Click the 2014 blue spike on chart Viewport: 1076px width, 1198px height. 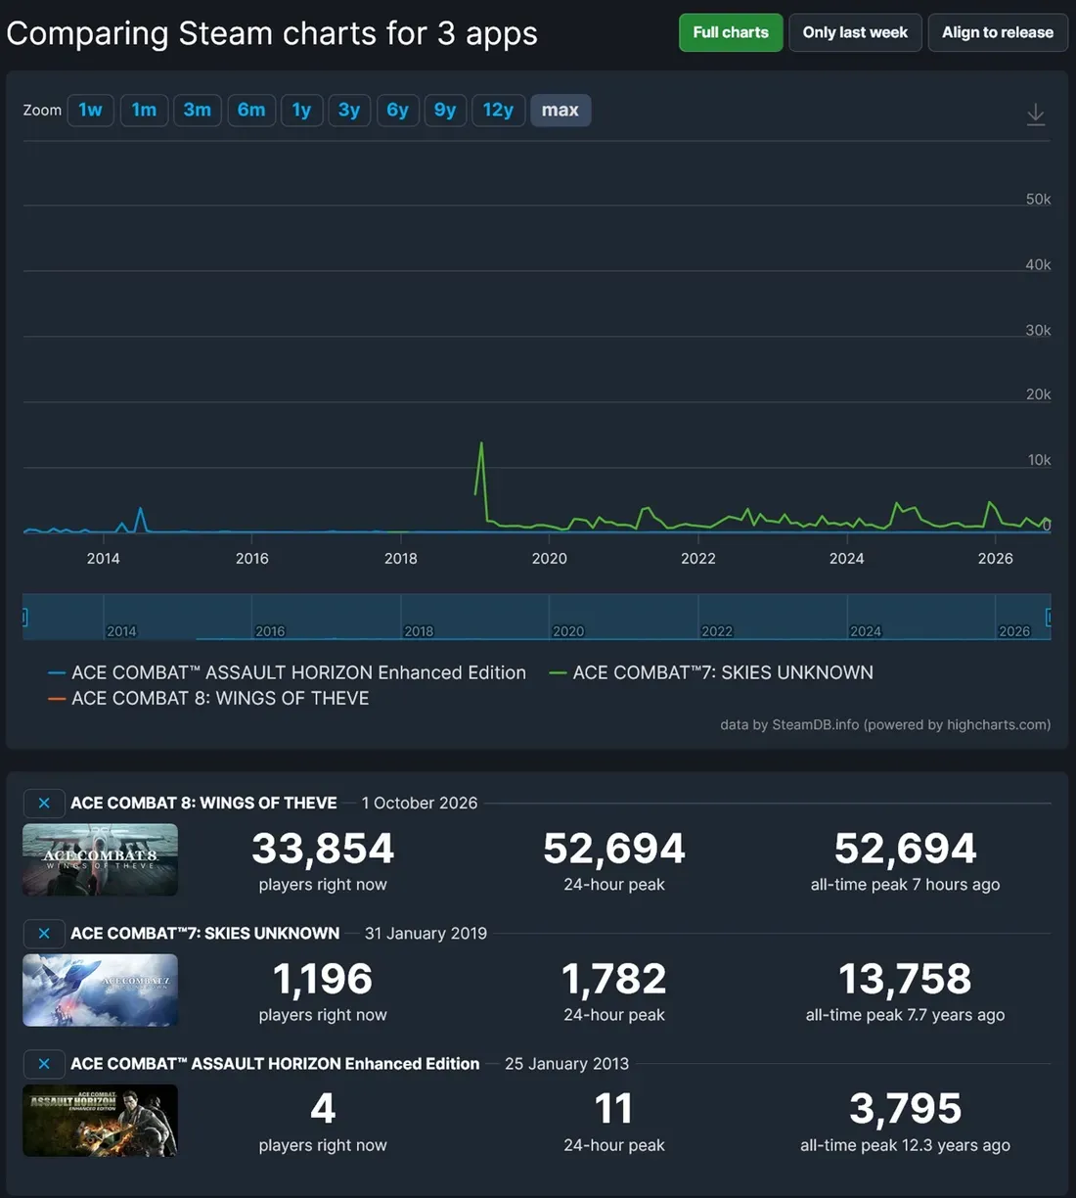pyautogui.click(x=141, y=509)
